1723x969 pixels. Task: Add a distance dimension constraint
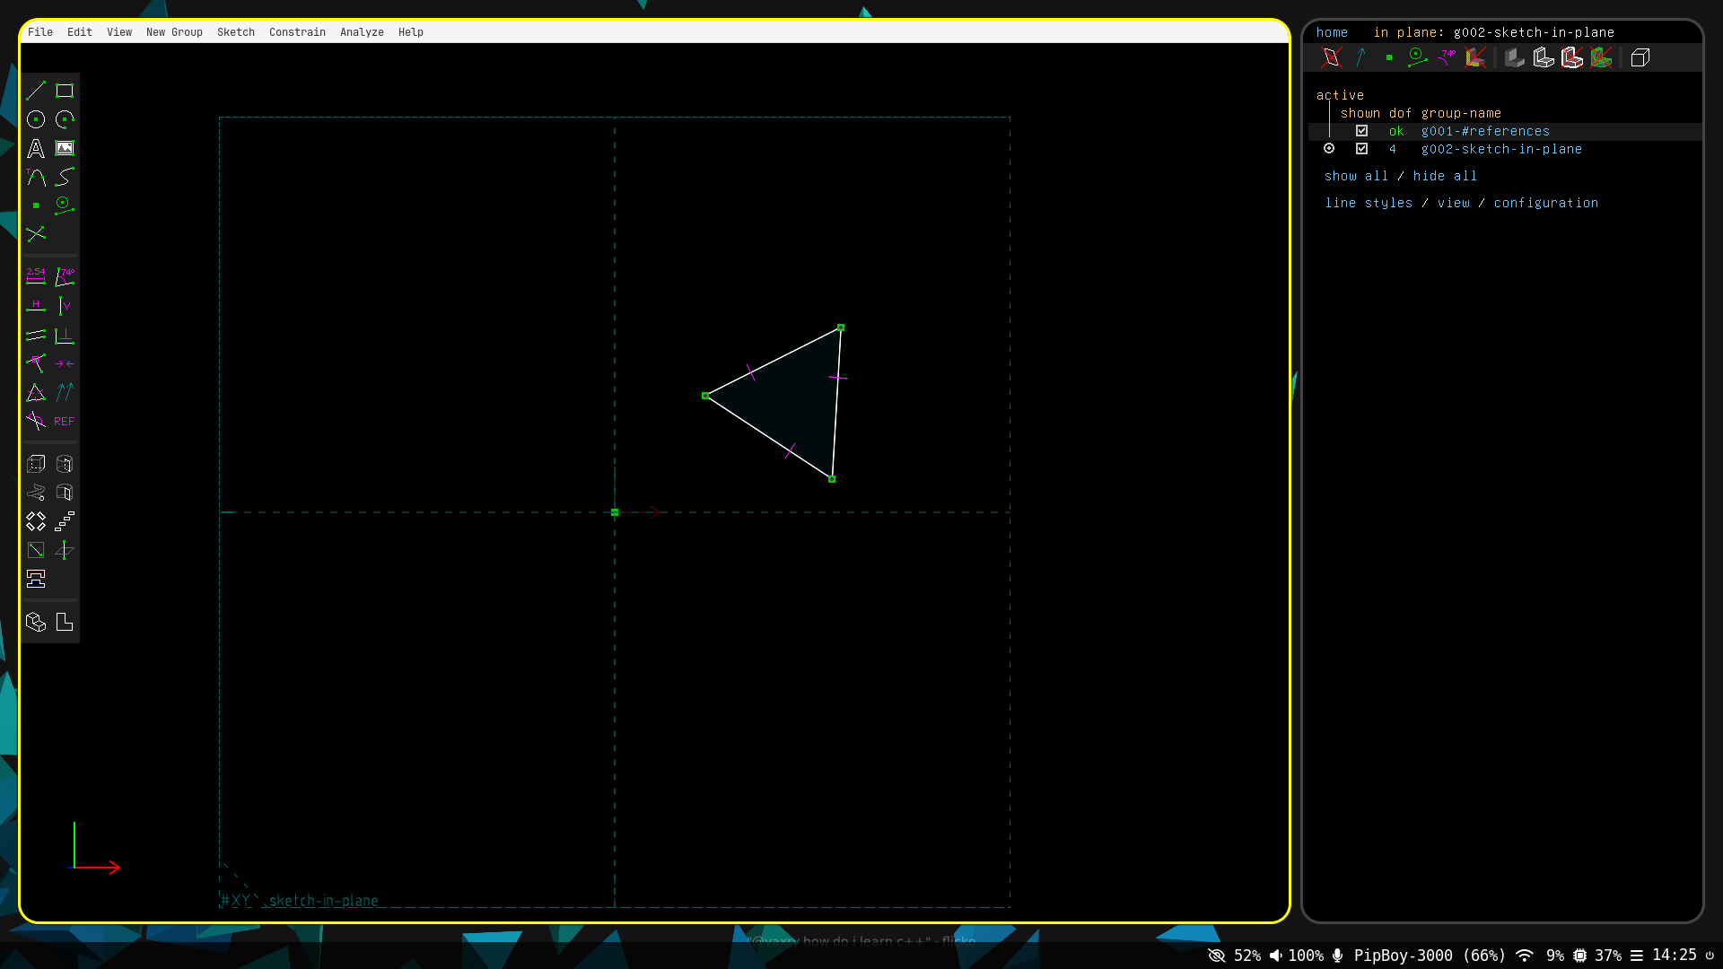(x=36, y=277)
